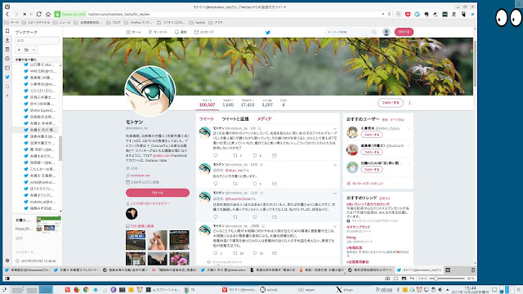Expand options chevron on third tweet

coord(335,194)
